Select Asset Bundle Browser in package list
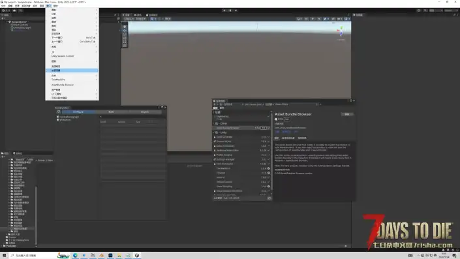This screenshot has width=460, height=259. click(x=241, y=128)
